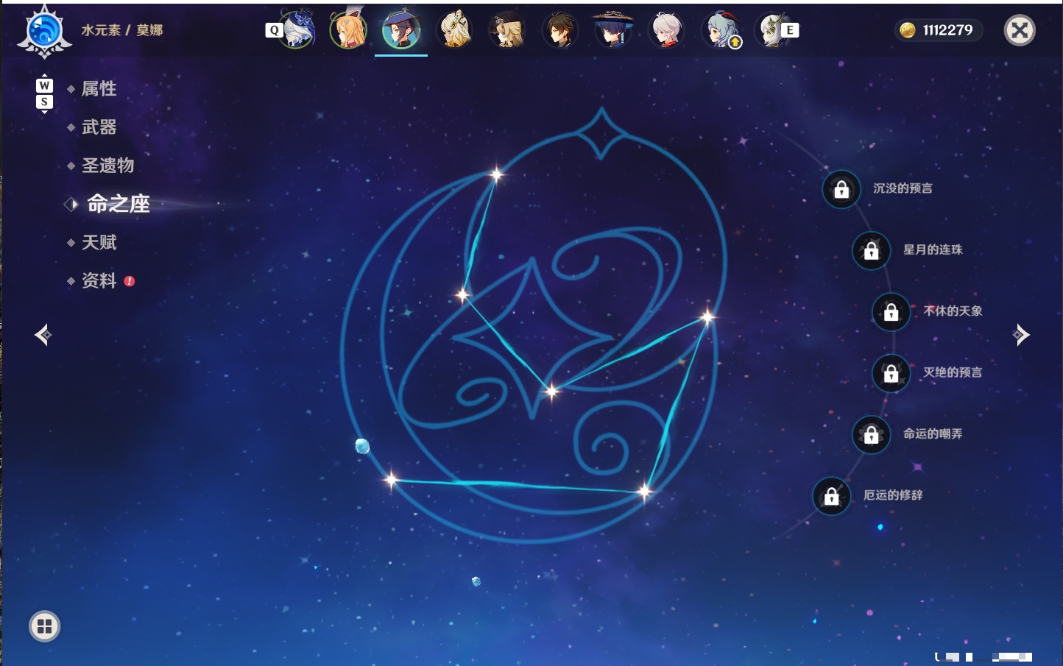Select the 命之座 constellation menu

pyautogui.click(x=118, y=204)
